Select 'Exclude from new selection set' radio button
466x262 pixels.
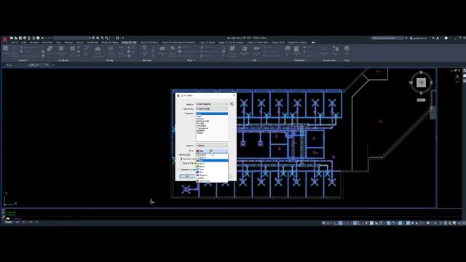tap(181, 163)
